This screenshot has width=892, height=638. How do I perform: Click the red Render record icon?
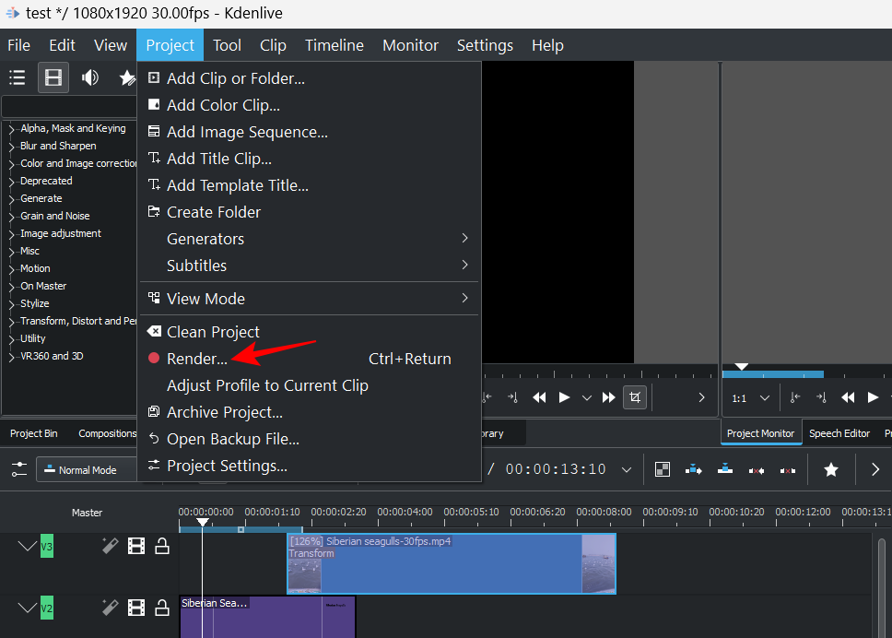pos(154,358)
